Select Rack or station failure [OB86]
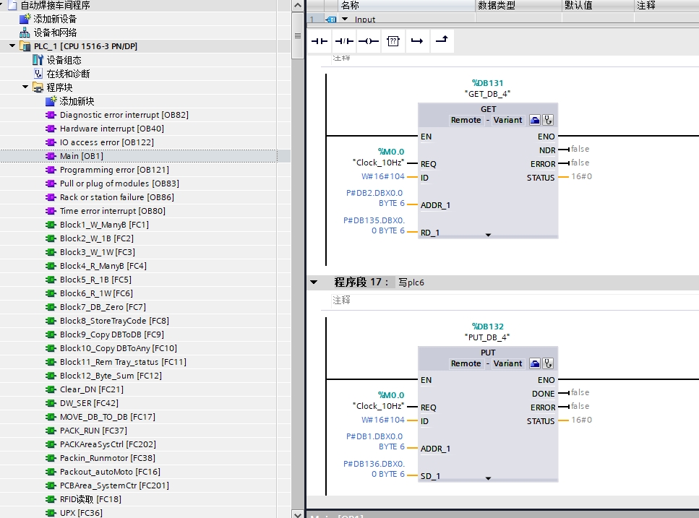 117,197
